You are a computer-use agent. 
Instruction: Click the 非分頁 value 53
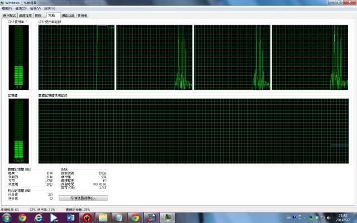click(x=51, y=198)
